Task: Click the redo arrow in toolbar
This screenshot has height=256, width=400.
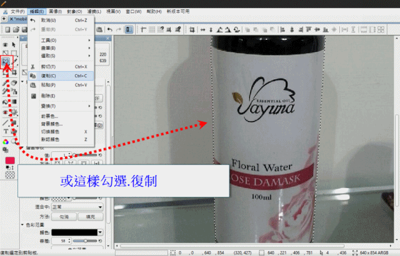Action: [118, 30]
